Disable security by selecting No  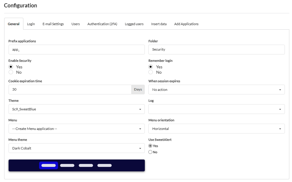click(x=11, y=72)
